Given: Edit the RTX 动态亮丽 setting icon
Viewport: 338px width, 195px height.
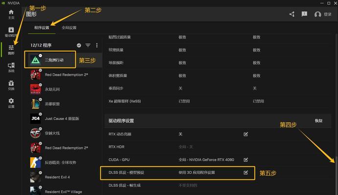Looking at the screenshot, I should click(x=246, y=134).
